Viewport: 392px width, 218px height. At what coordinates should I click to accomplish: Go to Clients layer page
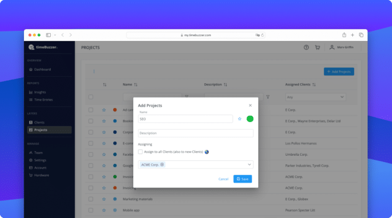tap(37, 123)
